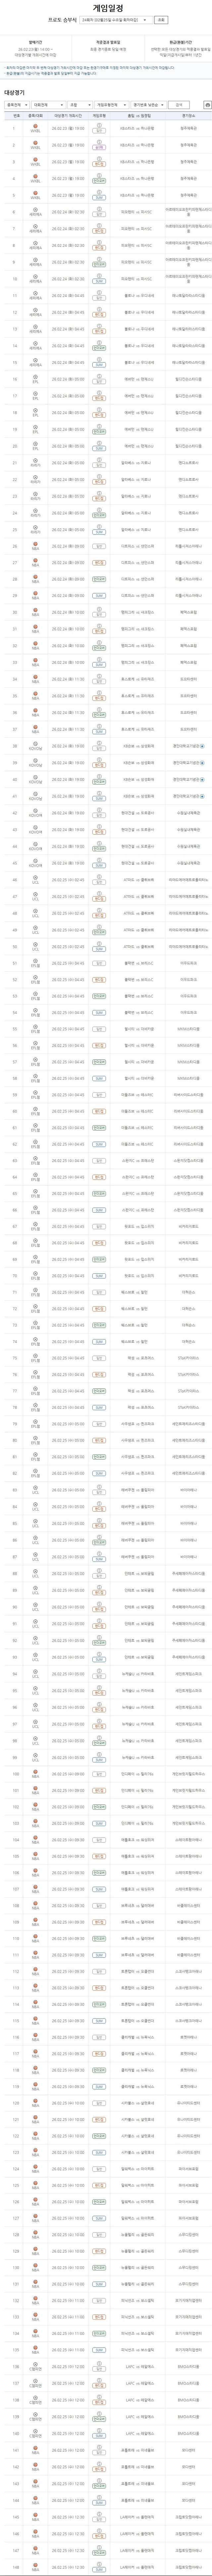This screenshot has width=212, height=2576.
Task: Expand the 종목전체 sport filter dropdown
Action: [16, 104]
